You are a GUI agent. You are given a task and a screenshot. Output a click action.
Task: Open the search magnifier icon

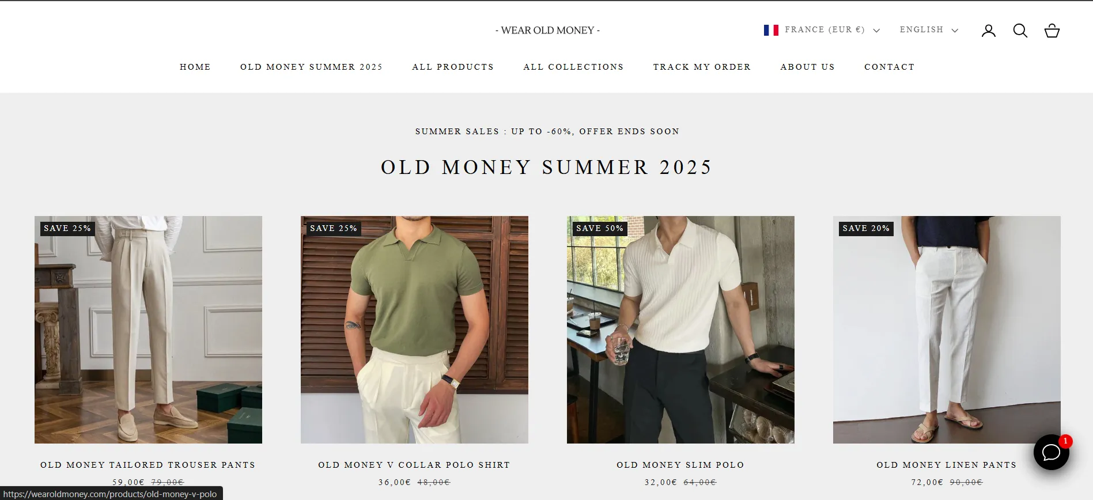tap(1020, 31)
